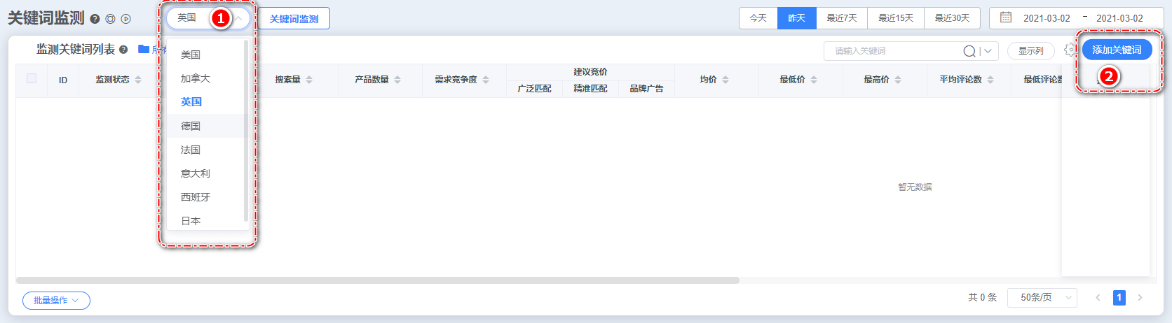Screen dimensions: 1172x323
Task: Open the calendar icon in date range
Action: [1006, 17]
